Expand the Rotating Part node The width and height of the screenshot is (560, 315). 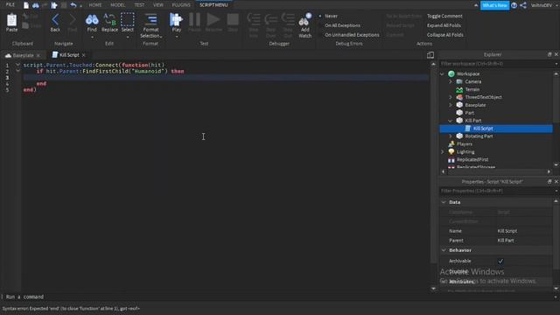tap(451, 136)
